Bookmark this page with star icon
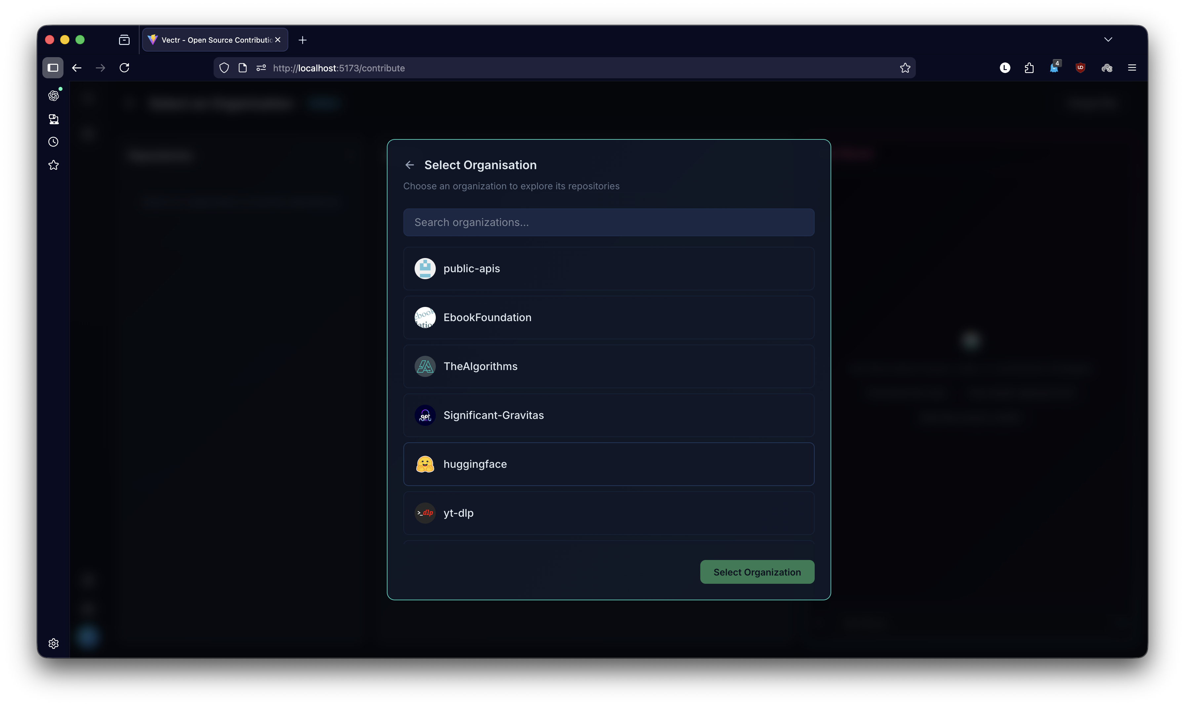 905,68
